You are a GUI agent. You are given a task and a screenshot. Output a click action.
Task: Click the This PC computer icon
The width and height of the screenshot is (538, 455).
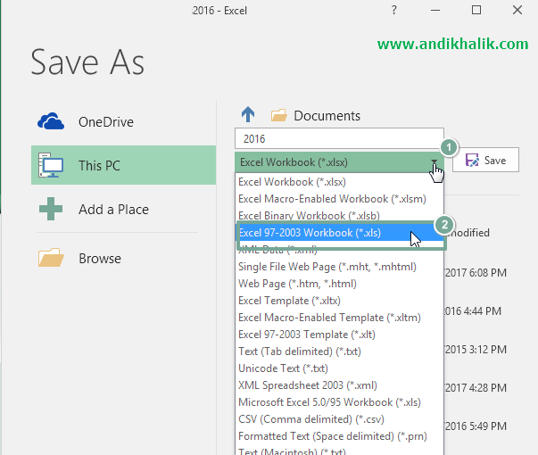tap(51, 165)
